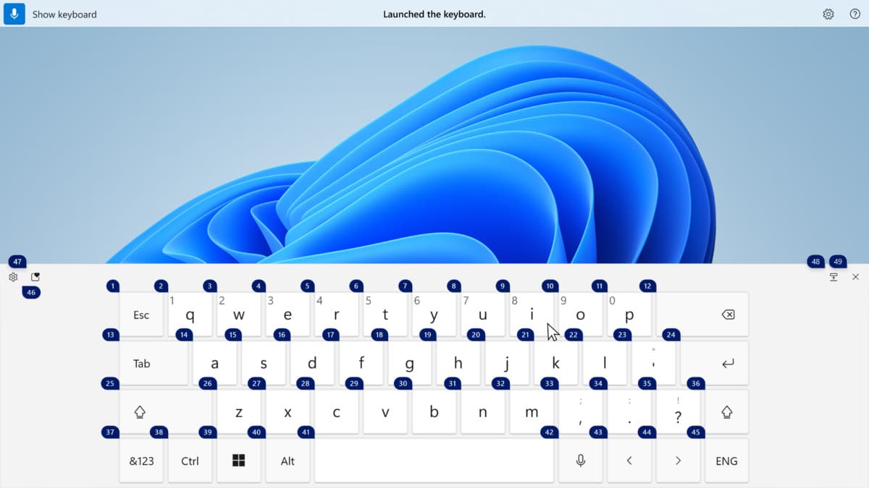Start voice typing with the blue microphone icon
The image size is (869, 488).
(x=14, y=14)
